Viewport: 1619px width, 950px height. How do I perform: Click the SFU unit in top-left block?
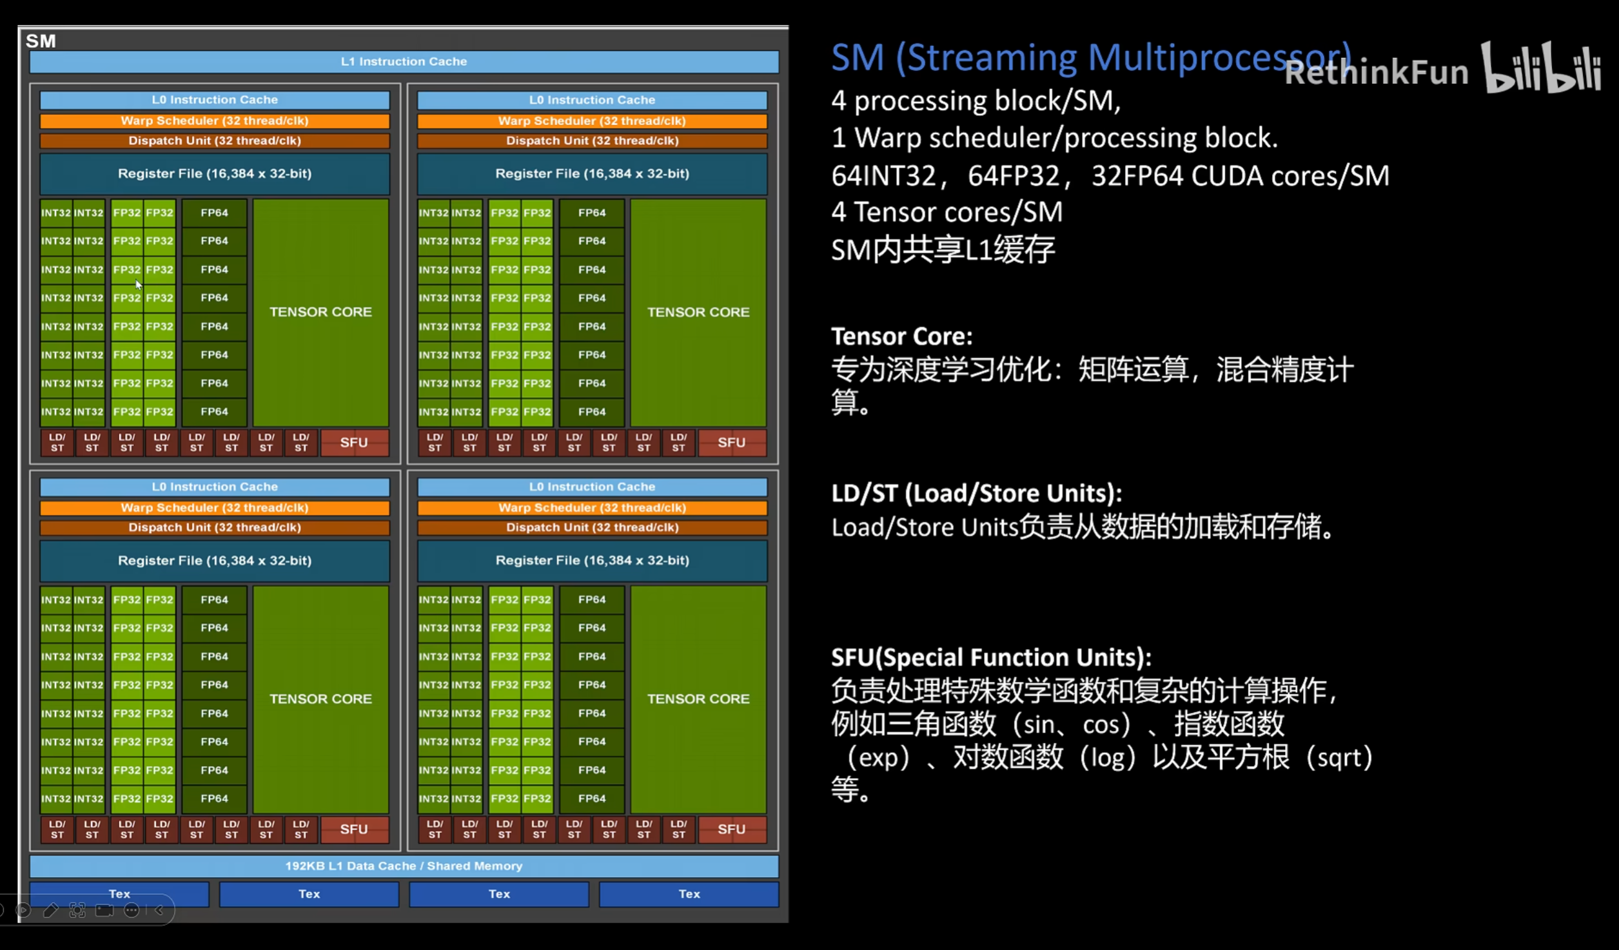point(354,443)
